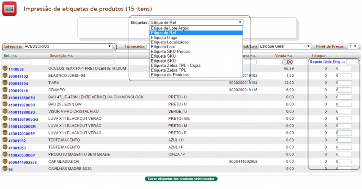Tick the empty check-all box under Venda
This screenshot has width=362, height=189.
(285, 62)
